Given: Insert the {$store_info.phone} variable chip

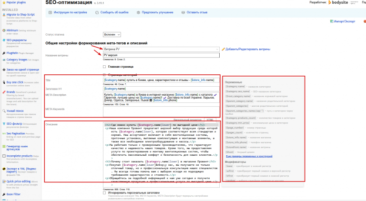Looking at the screenshot, I should [236, 142].
